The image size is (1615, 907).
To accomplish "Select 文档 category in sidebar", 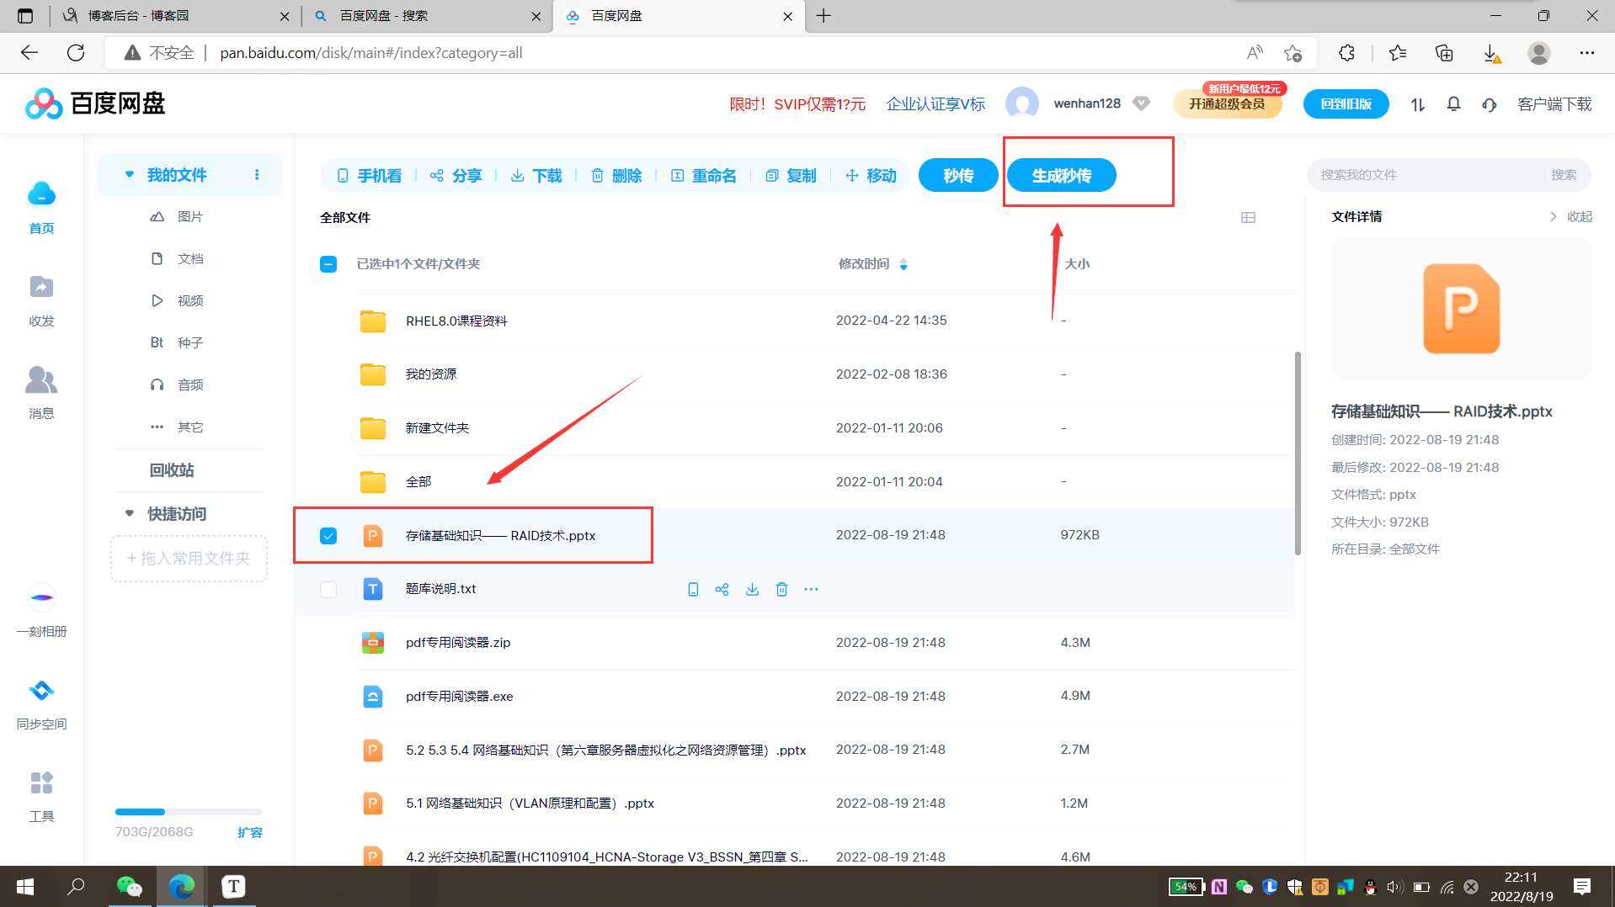I will [x=177, y=258].
